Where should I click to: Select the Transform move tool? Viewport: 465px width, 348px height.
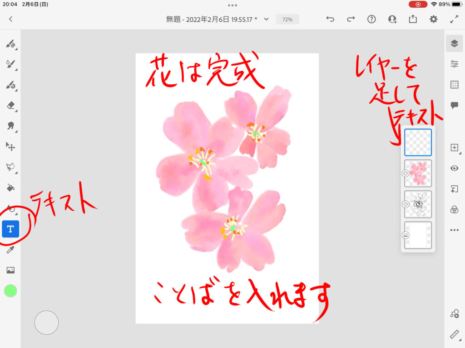click(x=10, y=146)
